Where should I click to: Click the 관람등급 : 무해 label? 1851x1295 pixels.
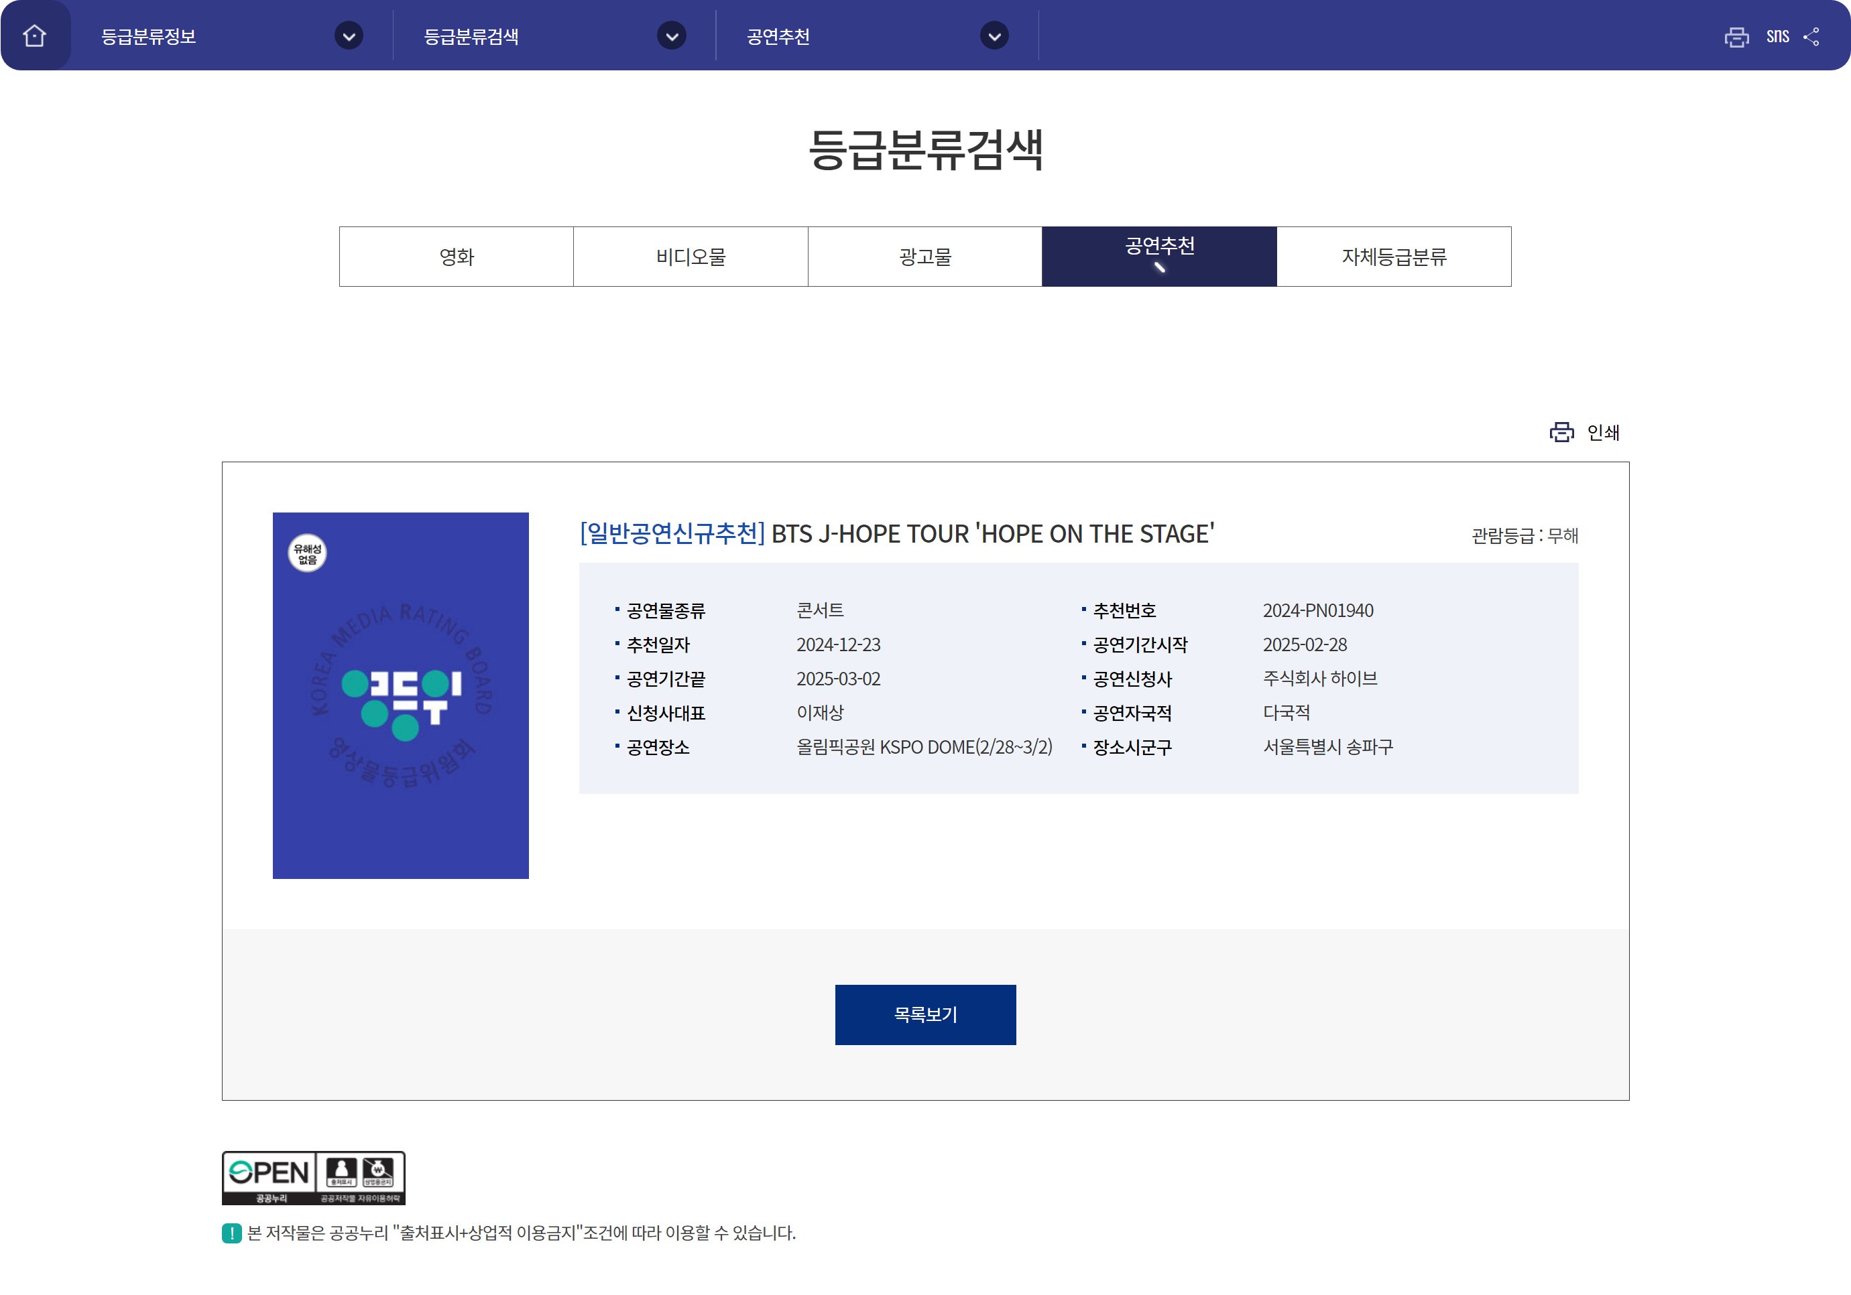tap(1525, 535)
